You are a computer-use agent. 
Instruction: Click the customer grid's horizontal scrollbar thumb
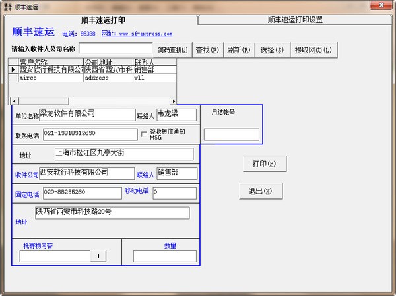click(x=43, y=101)
